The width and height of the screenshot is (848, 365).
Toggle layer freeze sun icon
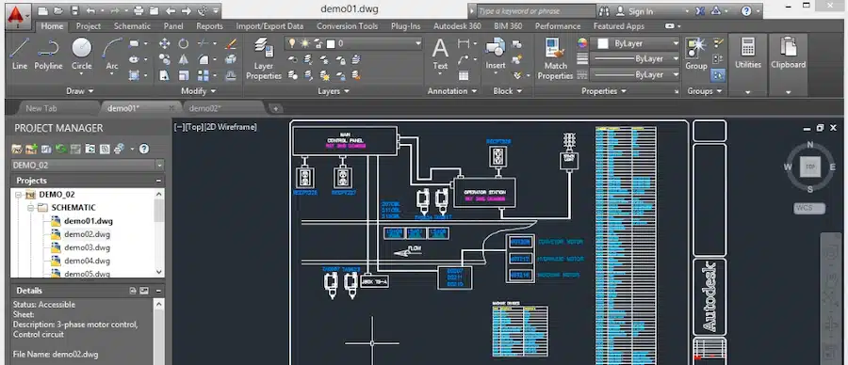coord(304,43)
